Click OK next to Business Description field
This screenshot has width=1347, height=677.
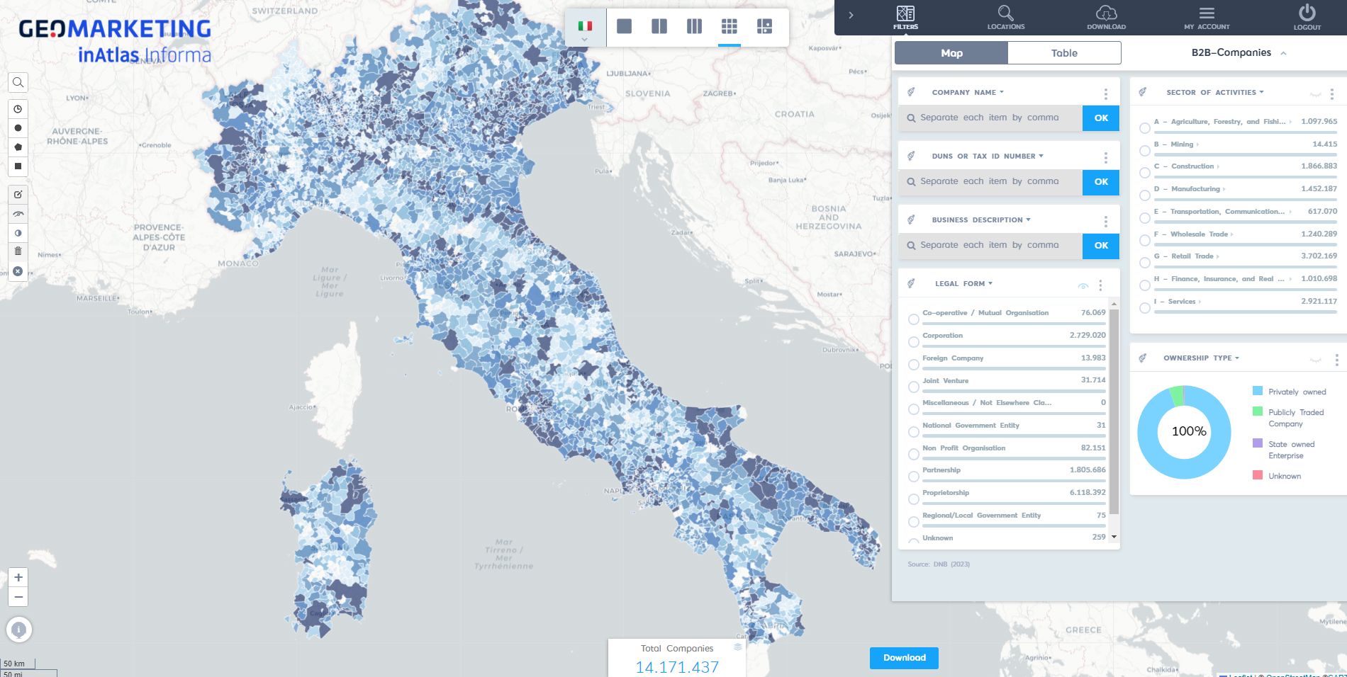1100,246
